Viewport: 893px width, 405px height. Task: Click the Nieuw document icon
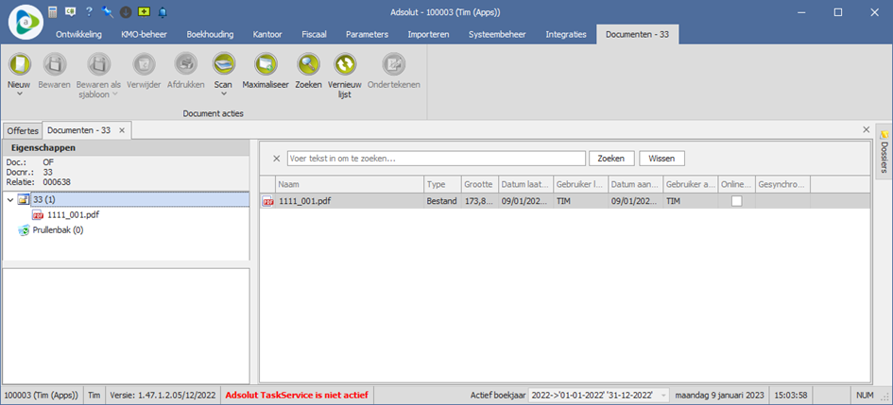click(x=19, y=64)
